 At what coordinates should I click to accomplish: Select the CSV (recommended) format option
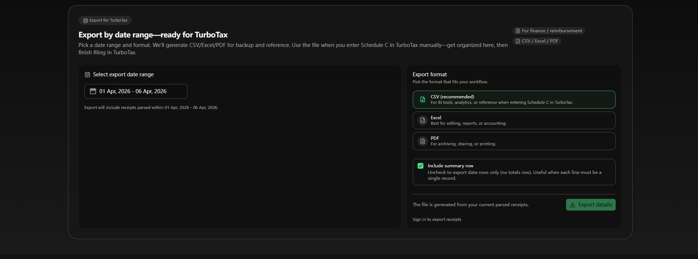coord(514,99)
